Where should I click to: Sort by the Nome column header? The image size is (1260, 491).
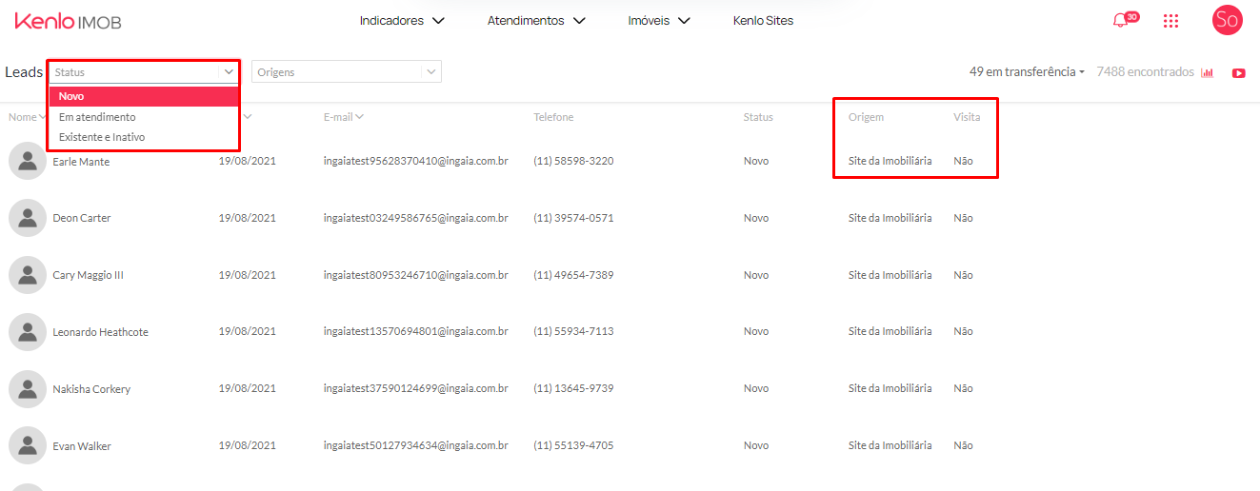(x=28, y=117)
